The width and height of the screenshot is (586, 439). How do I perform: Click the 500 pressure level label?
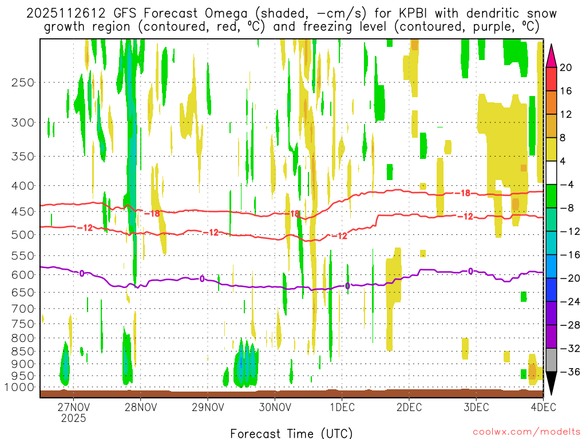pos(23,235)
